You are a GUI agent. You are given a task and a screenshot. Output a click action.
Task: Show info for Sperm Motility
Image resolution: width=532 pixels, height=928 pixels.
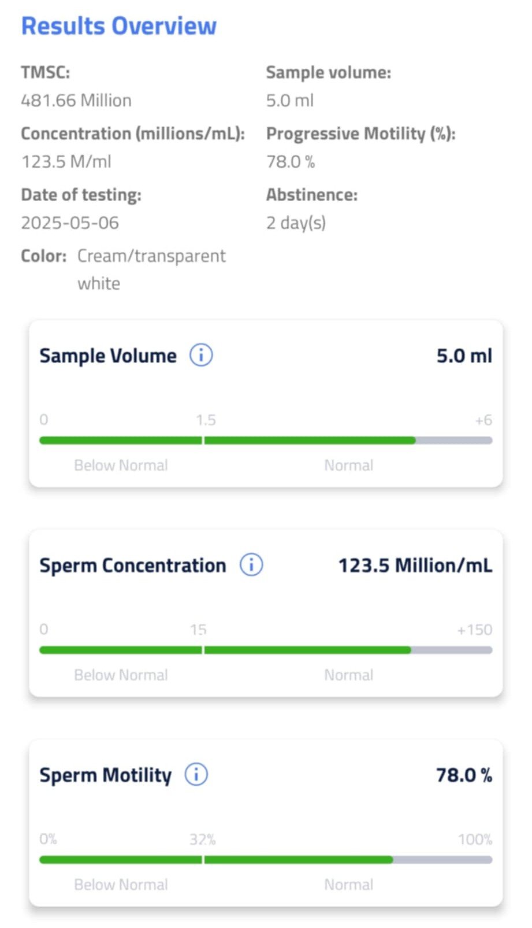click(196, 774)
